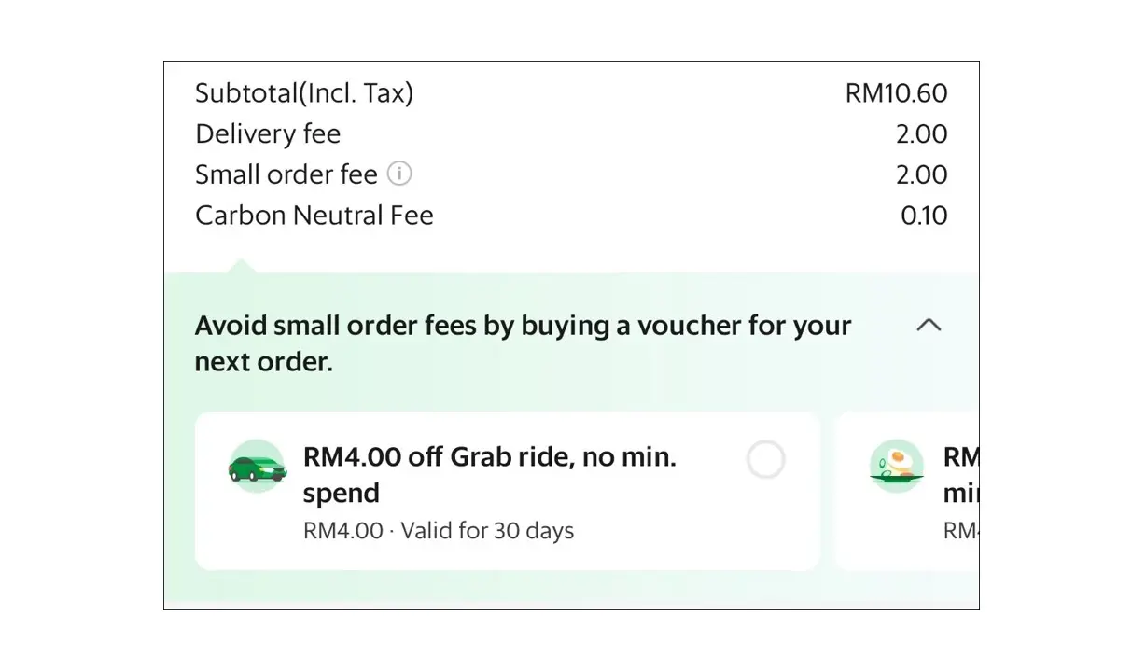Image resolution: width=1132 pixels, height=656 pixels.
Task: Click the Carbon Neutral Fee label
Action: (314, 216)
